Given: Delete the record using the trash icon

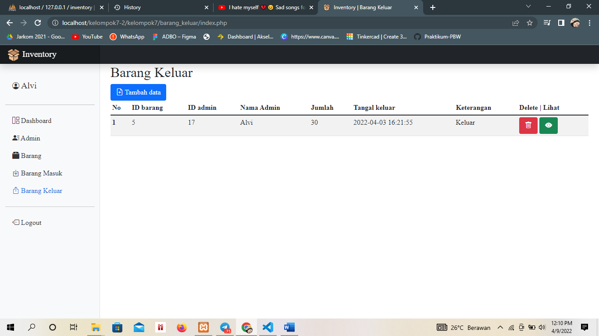Looking at the screenshot, I should click(528, 126).
